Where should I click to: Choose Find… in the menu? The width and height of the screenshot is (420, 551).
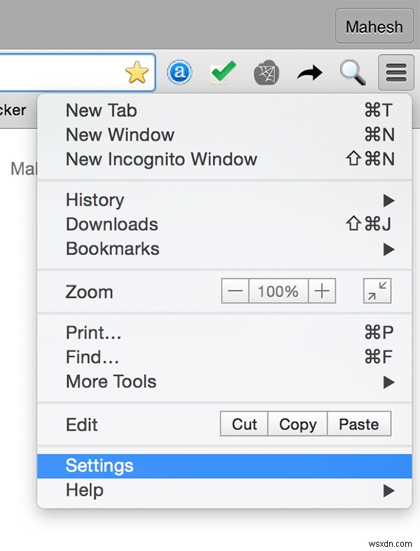(224, 358)
